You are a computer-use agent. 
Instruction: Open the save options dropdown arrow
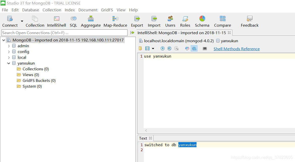(153, 48)
